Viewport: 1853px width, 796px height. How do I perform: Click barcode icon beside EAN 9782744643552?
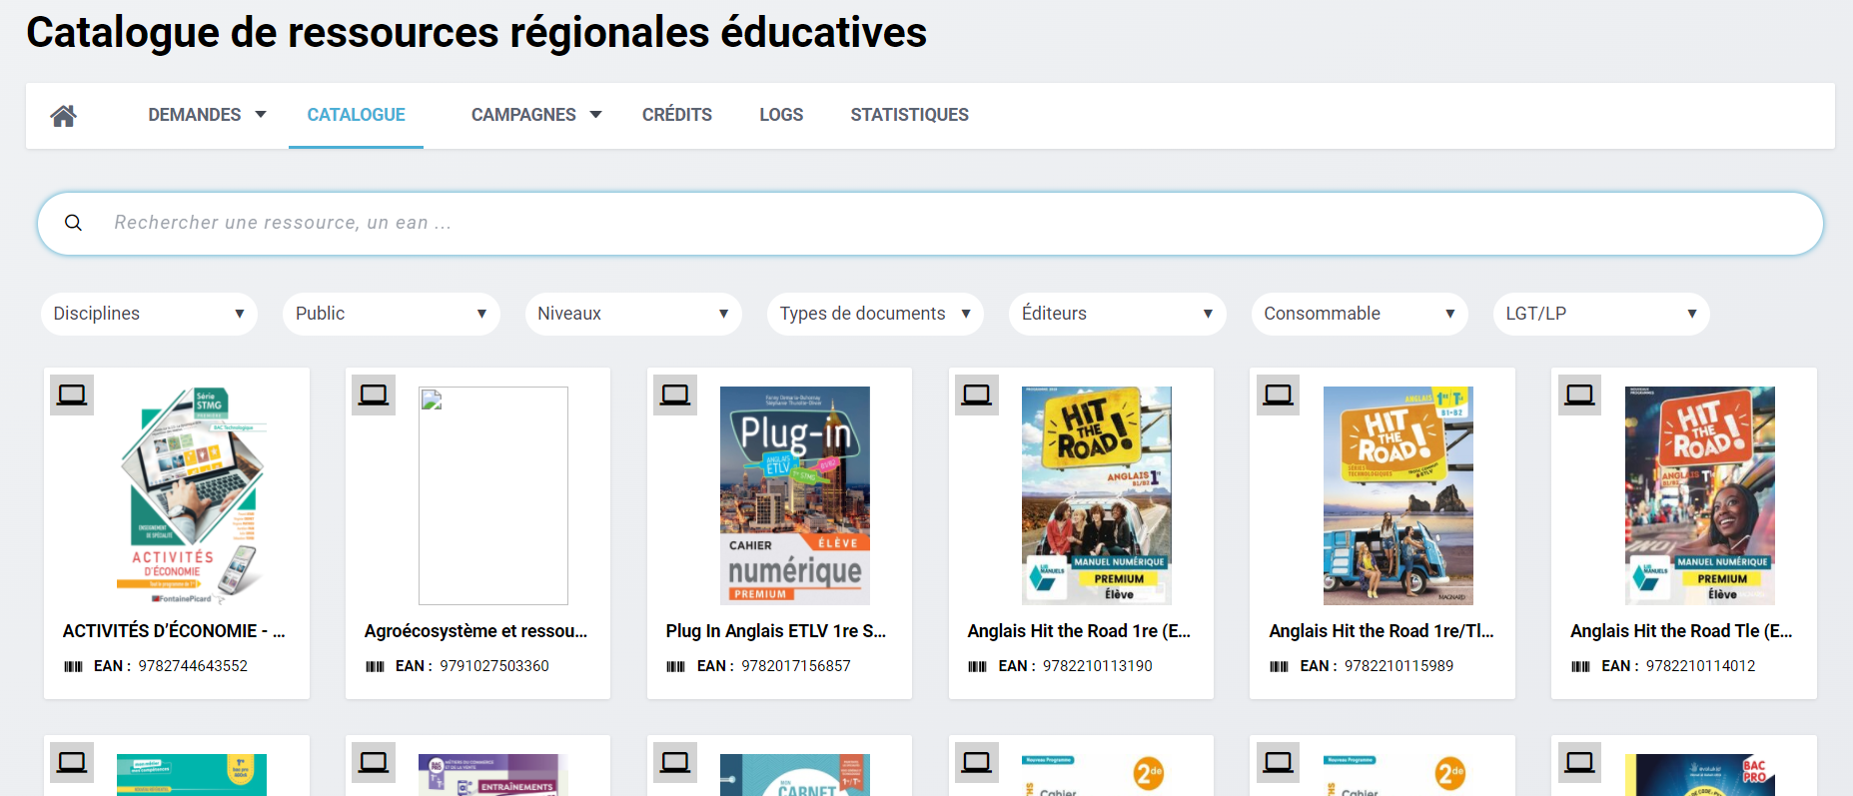tap(74, 667)
